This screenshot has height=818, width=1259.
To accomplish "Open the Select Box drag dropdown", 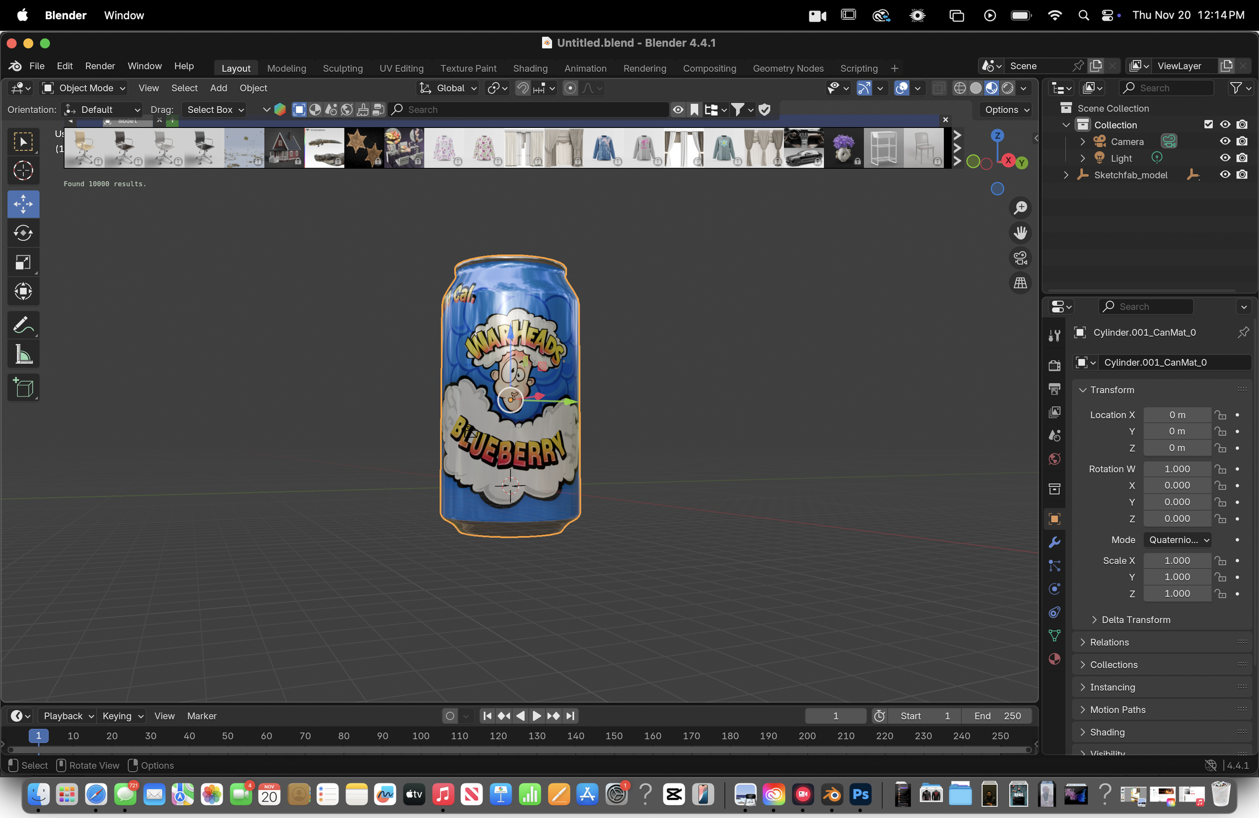I will point(216,109).
